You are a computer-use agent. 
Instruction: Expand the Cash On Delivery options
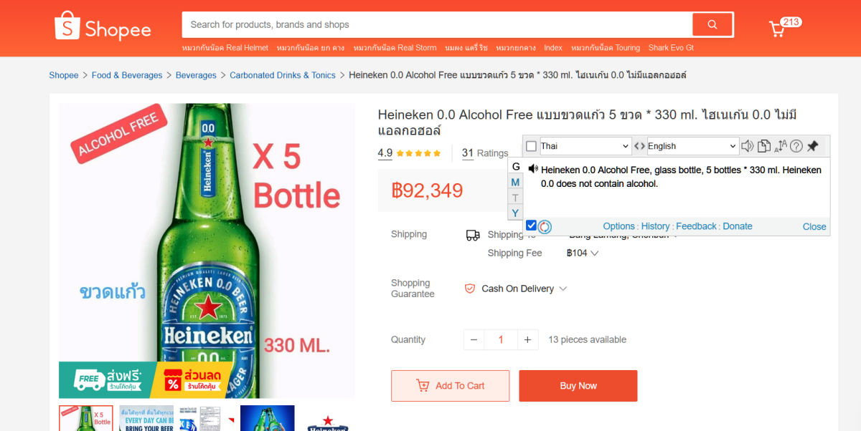[560, 289]
